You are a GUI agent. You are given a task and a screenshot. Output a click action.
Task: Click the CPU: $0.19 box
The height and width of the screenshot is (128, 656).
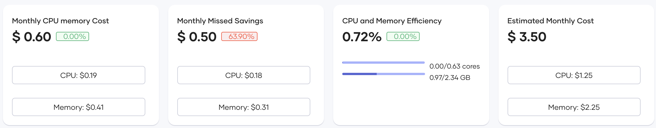click(x=79, y=75)
